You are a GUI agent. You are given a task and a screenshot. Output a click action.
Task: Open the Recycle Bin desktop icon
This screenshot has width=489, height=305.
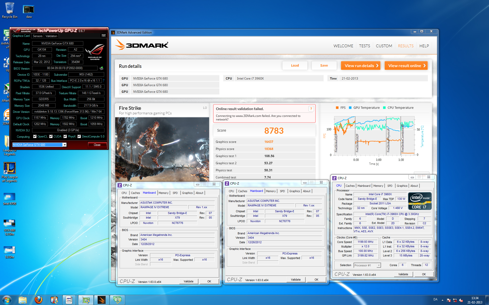click(10, 10)
